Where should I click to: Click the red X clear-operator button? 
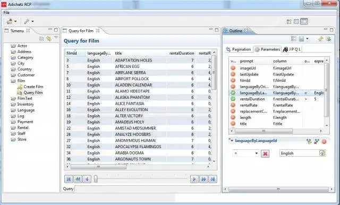pyautogui.click(x=265, y=153)
